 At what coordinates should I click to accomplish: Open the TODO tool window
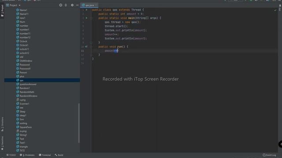point(11,155)
